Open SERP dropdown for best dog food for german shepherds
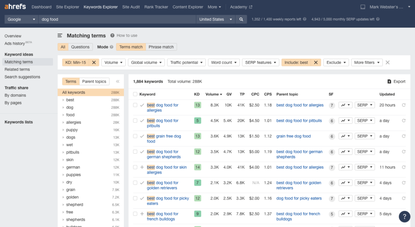415x227 pixels. pos(364,152)
